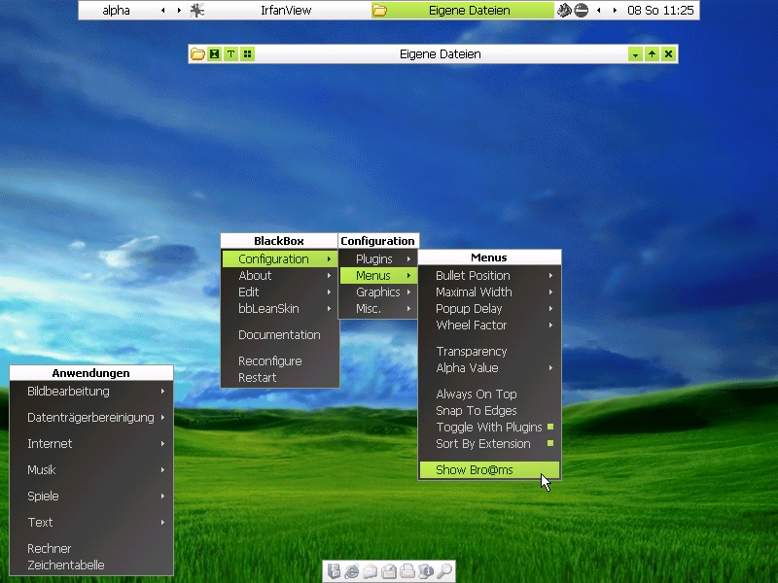Click the magnifying glass search dock icon
The height and width of the screenshot is (583, 778).
[x=444, y=571]
